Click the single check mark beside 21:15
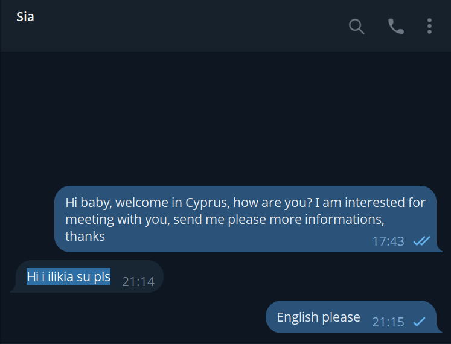The width and height of the screenshot is (451, 344). [420, 322]
